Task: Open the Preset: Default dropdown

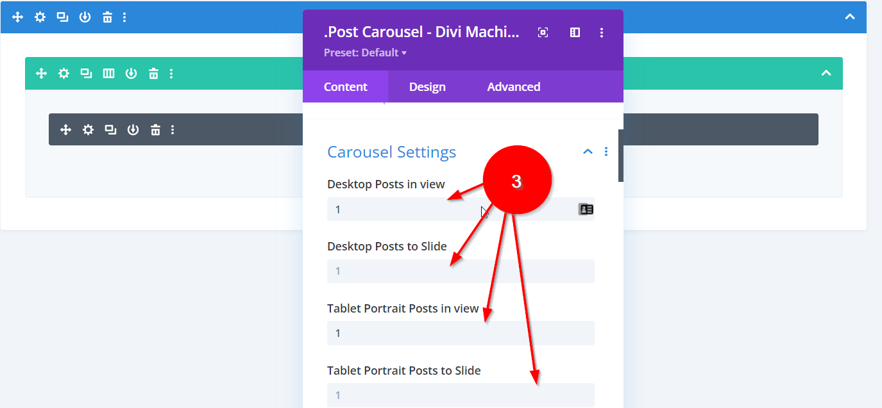Action: [x=365, y=53]
